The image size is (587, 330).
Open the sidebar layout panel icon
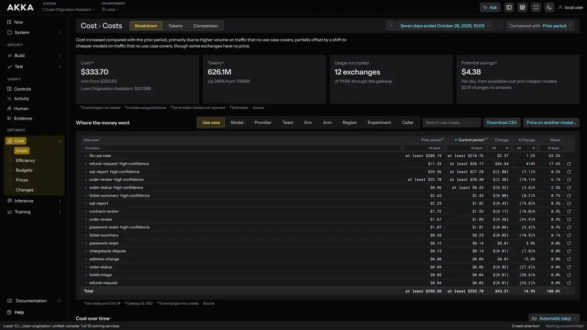click(509, 7)
